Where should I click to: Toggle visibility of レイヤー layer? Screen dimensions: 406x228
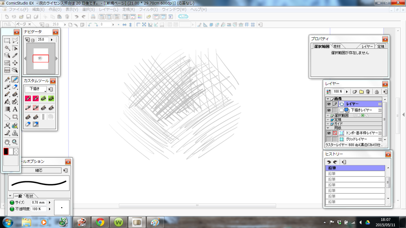328,104
